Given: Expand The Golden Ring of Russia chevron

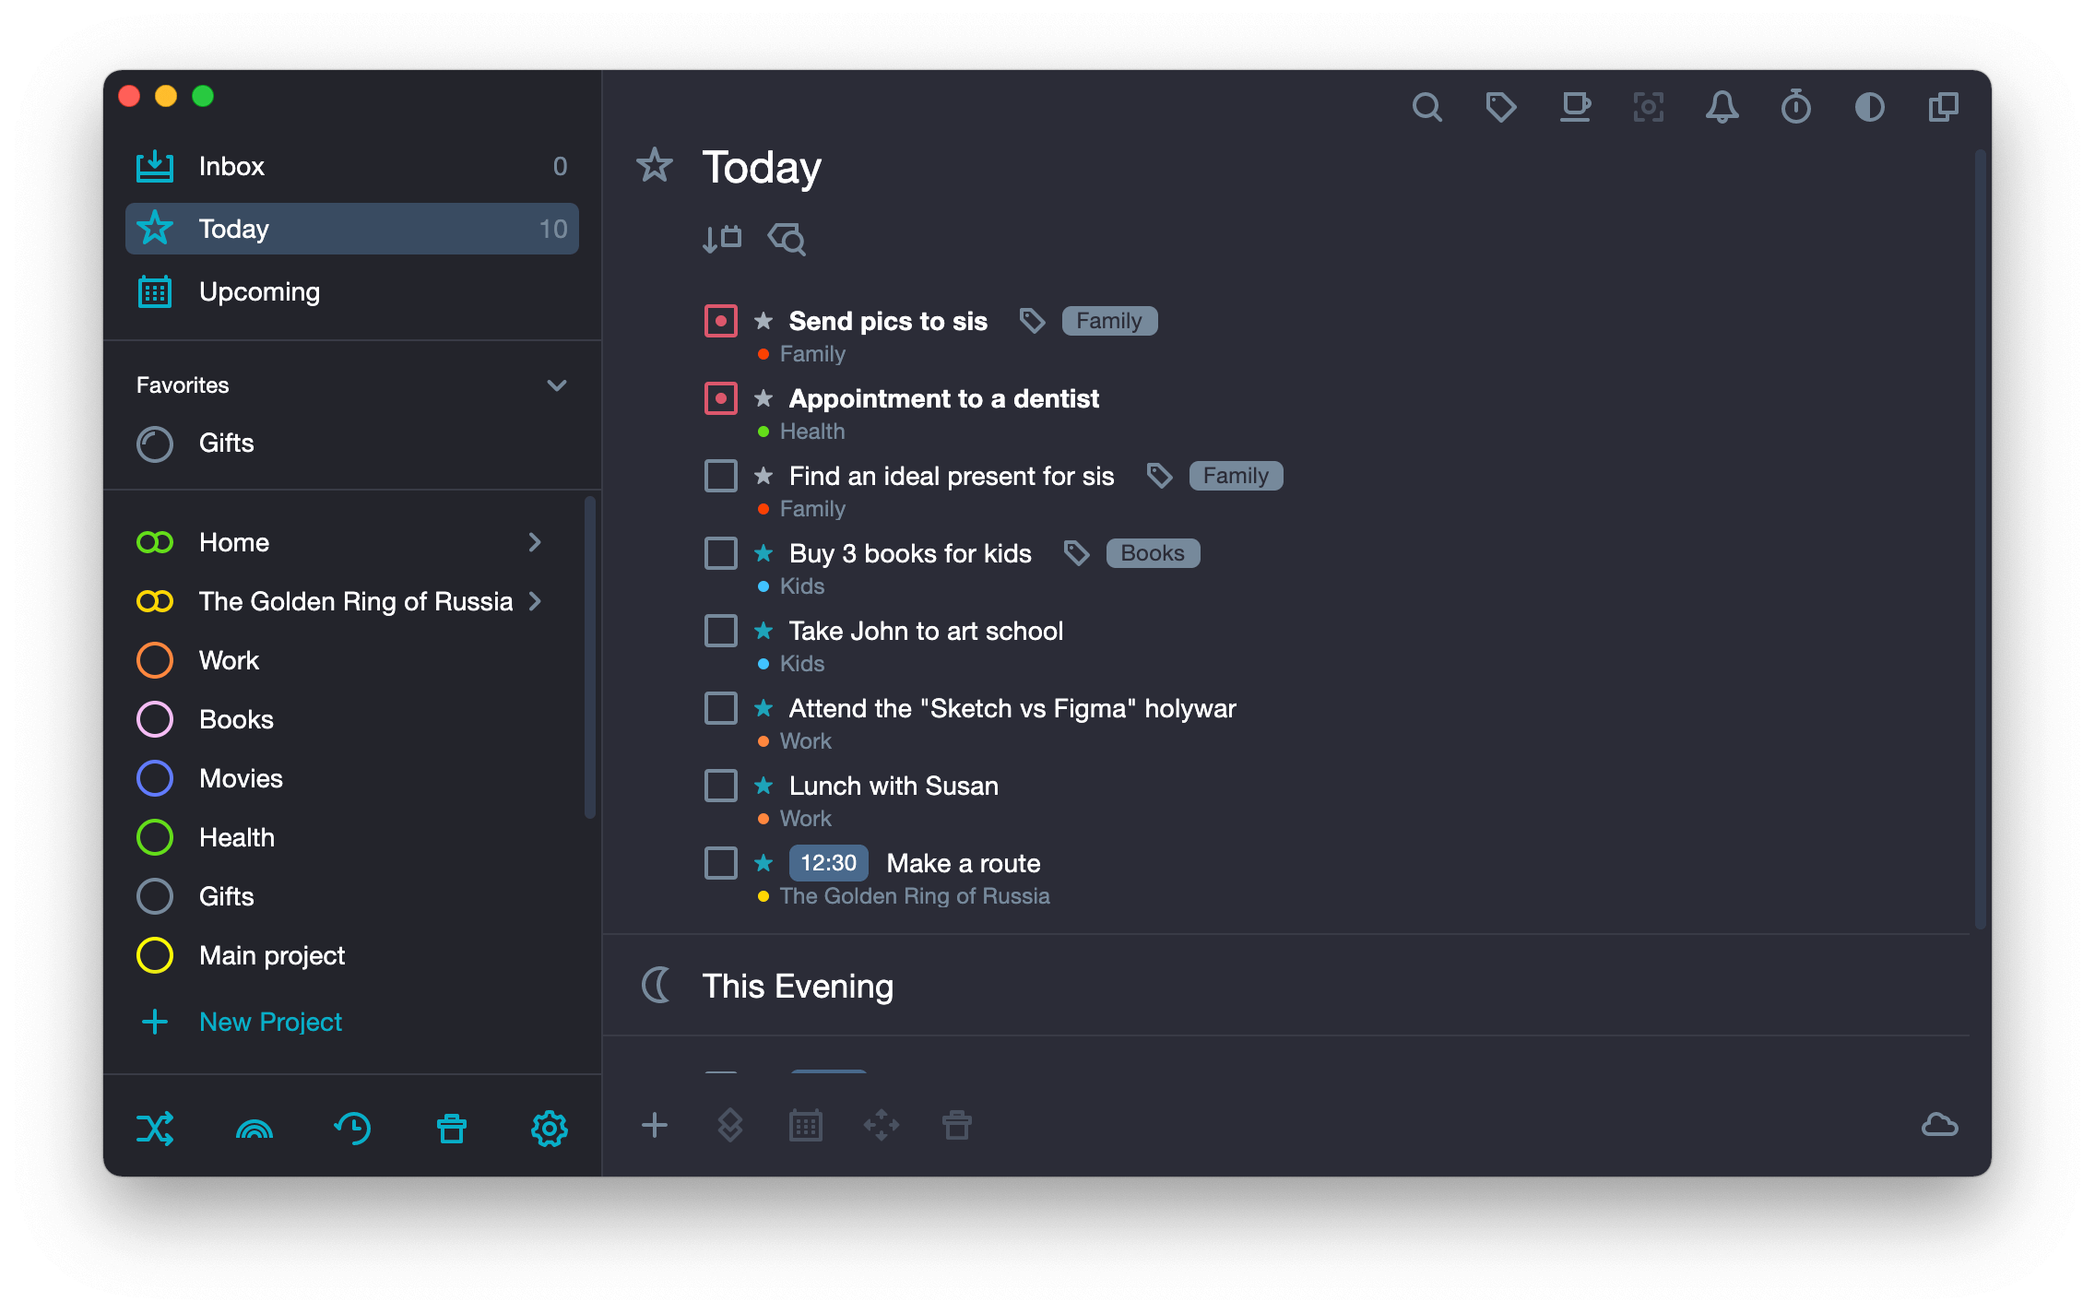Looking at the screenshot, I should (x=535, y=601).
